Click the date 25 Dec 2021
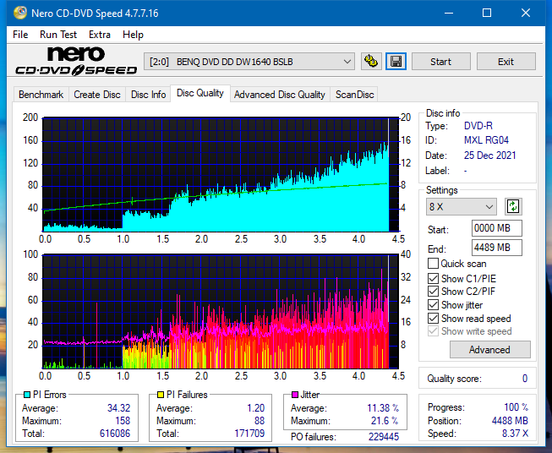This screenshot has height=453, width=552. pyautogui.click(x=489, y=156)
